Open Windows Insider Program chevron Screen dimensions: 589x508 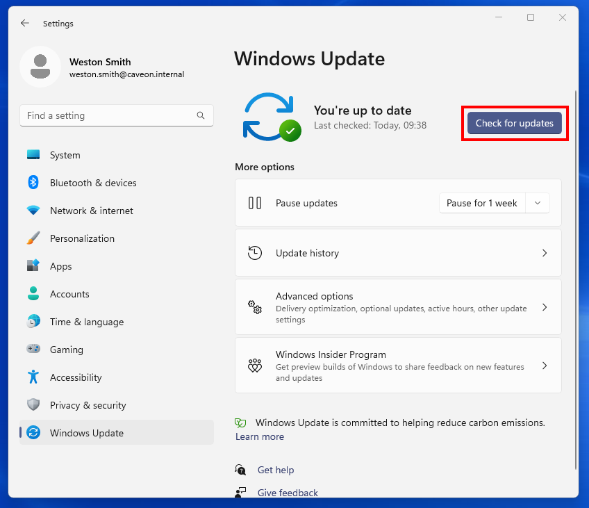click(545, 366)
